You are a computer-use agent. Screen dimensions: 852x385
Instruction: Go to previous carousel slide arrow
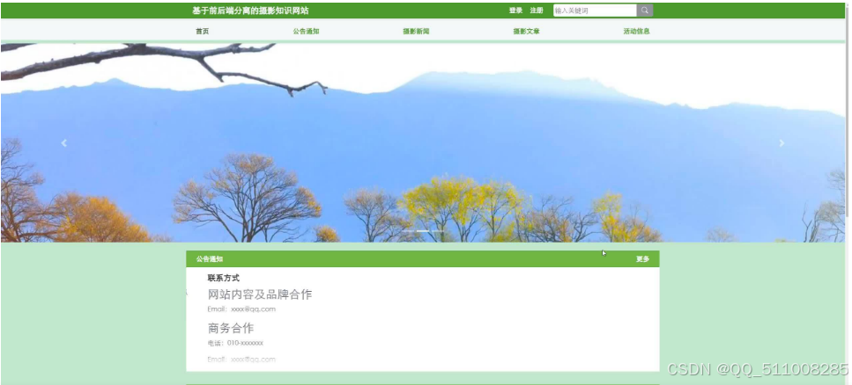tap(64, 143)
